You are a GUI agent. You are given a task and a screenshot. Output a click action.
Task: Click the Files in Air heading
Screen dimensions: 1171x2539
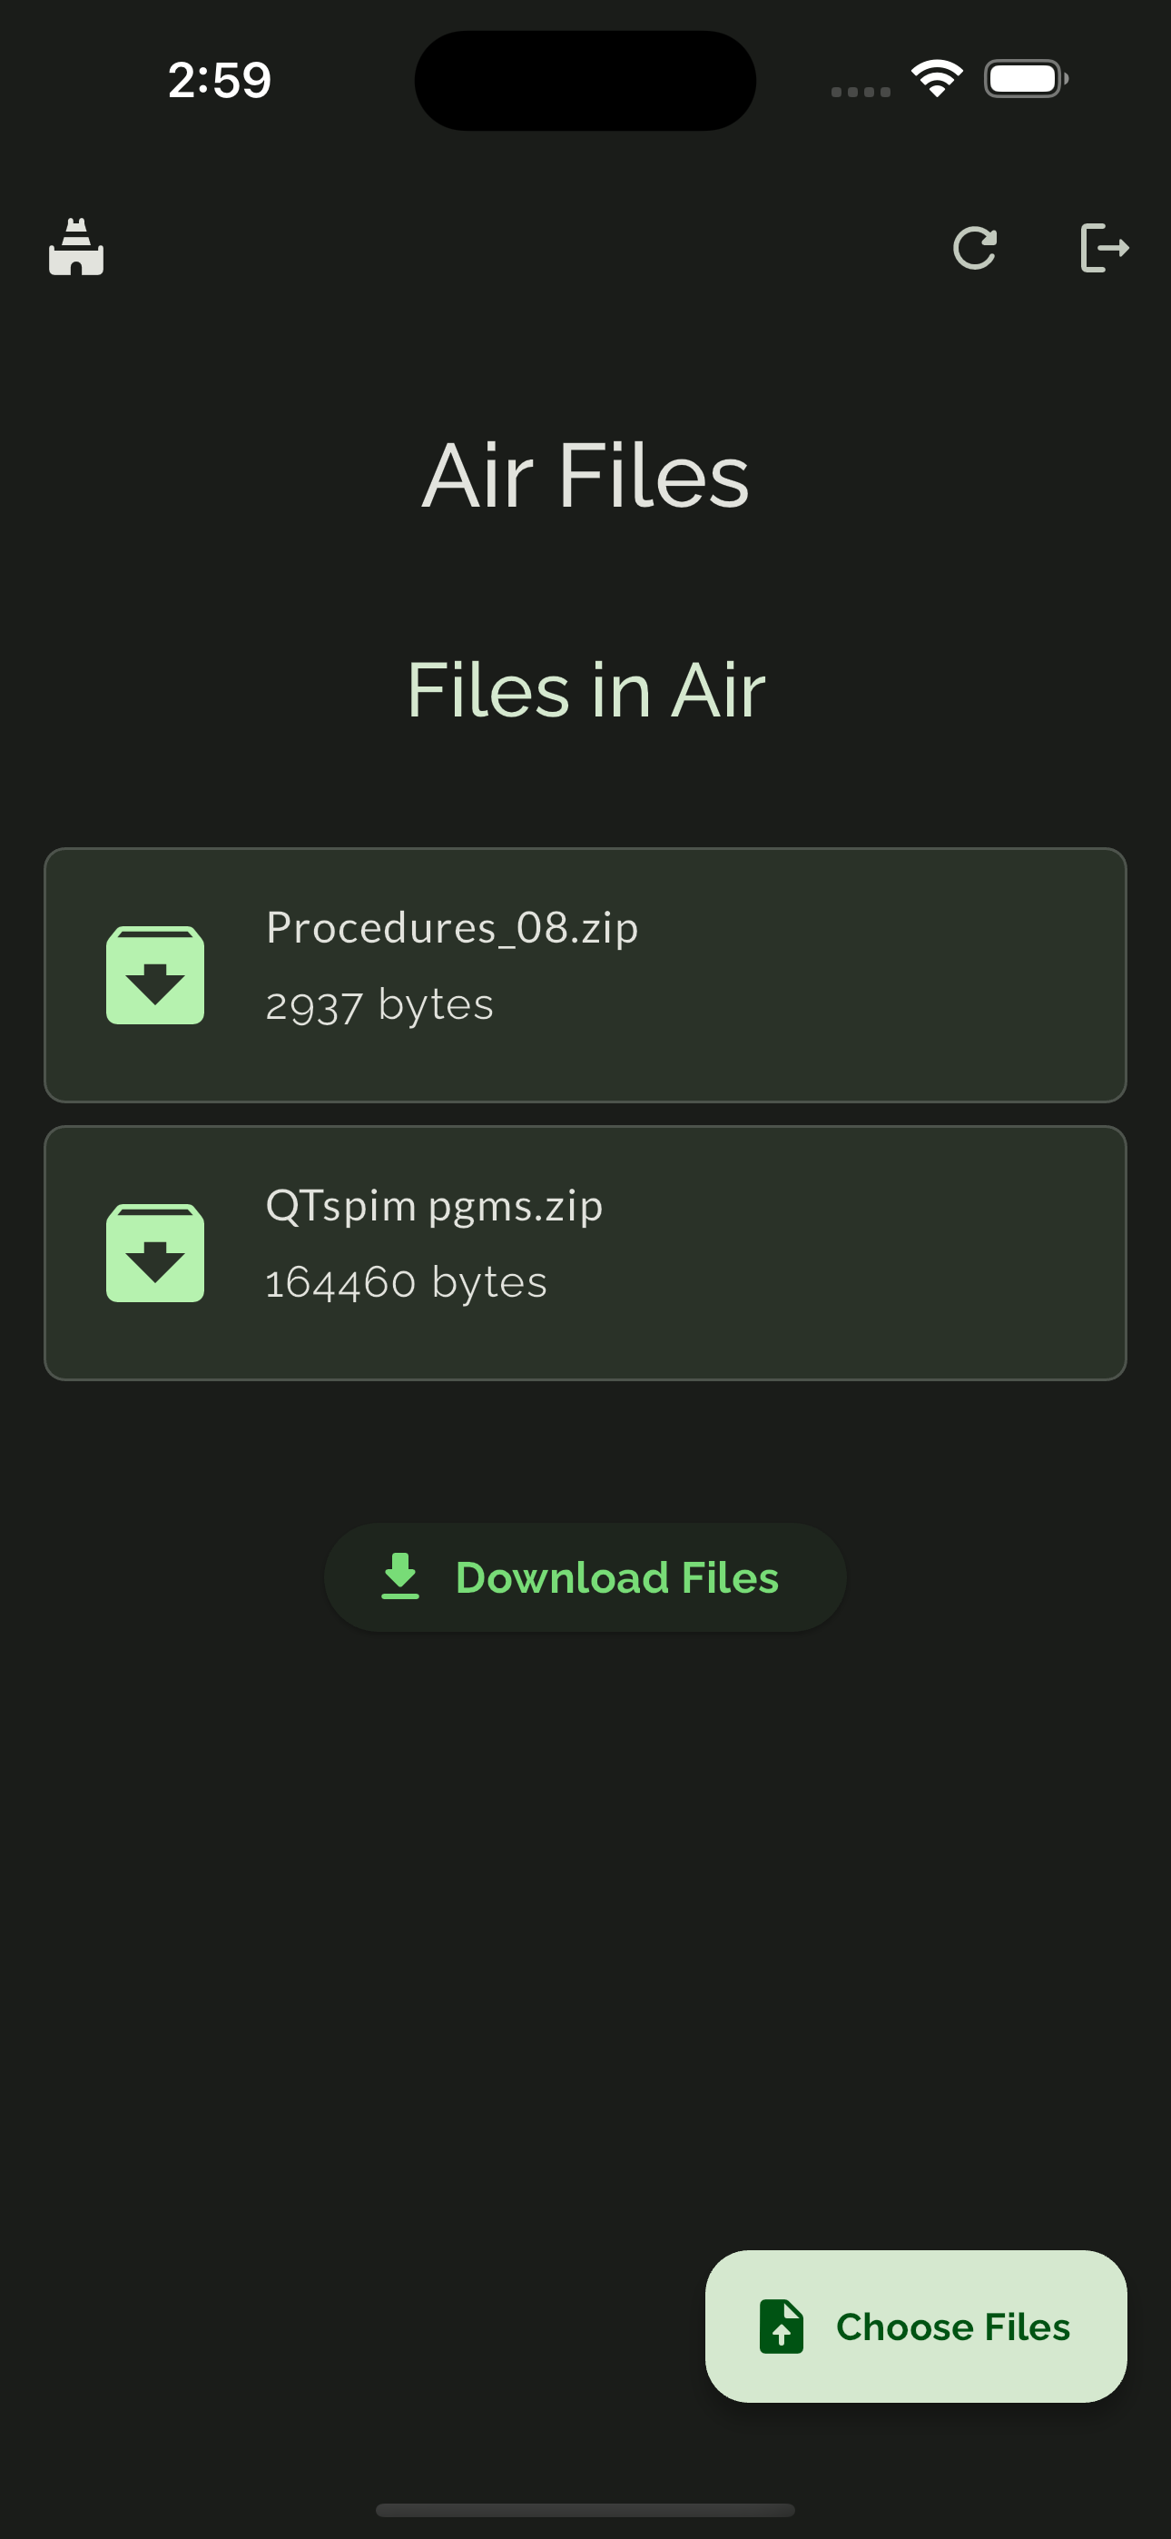(x=585, y=690)
